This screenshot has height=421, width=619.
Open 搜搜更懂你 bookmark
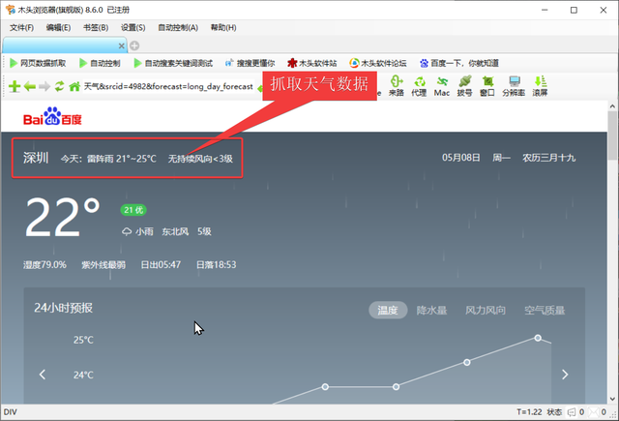(250, 63)
